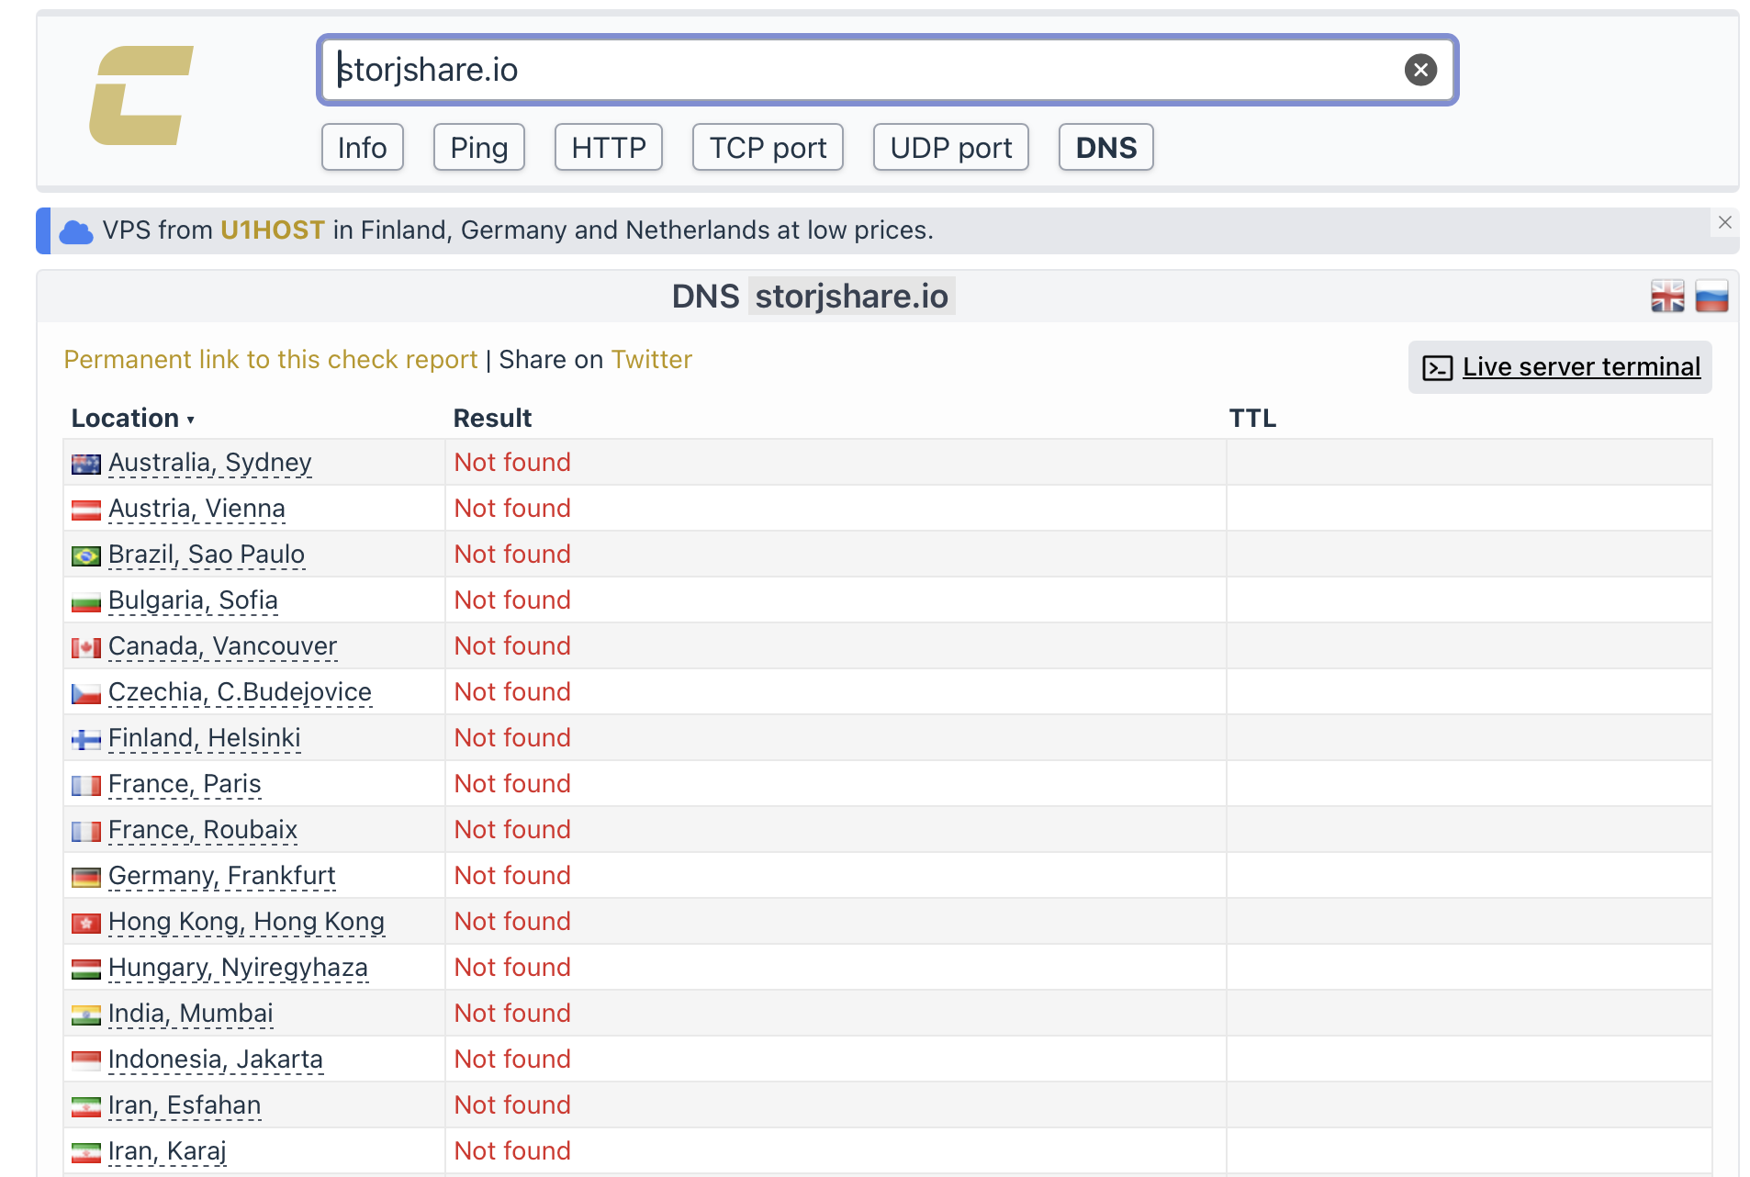
Task: Click the Finland flag icon
Action: pos(86,740)
